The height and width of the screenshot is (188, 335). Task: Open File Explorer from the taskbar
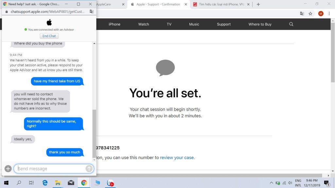[58, 183]
